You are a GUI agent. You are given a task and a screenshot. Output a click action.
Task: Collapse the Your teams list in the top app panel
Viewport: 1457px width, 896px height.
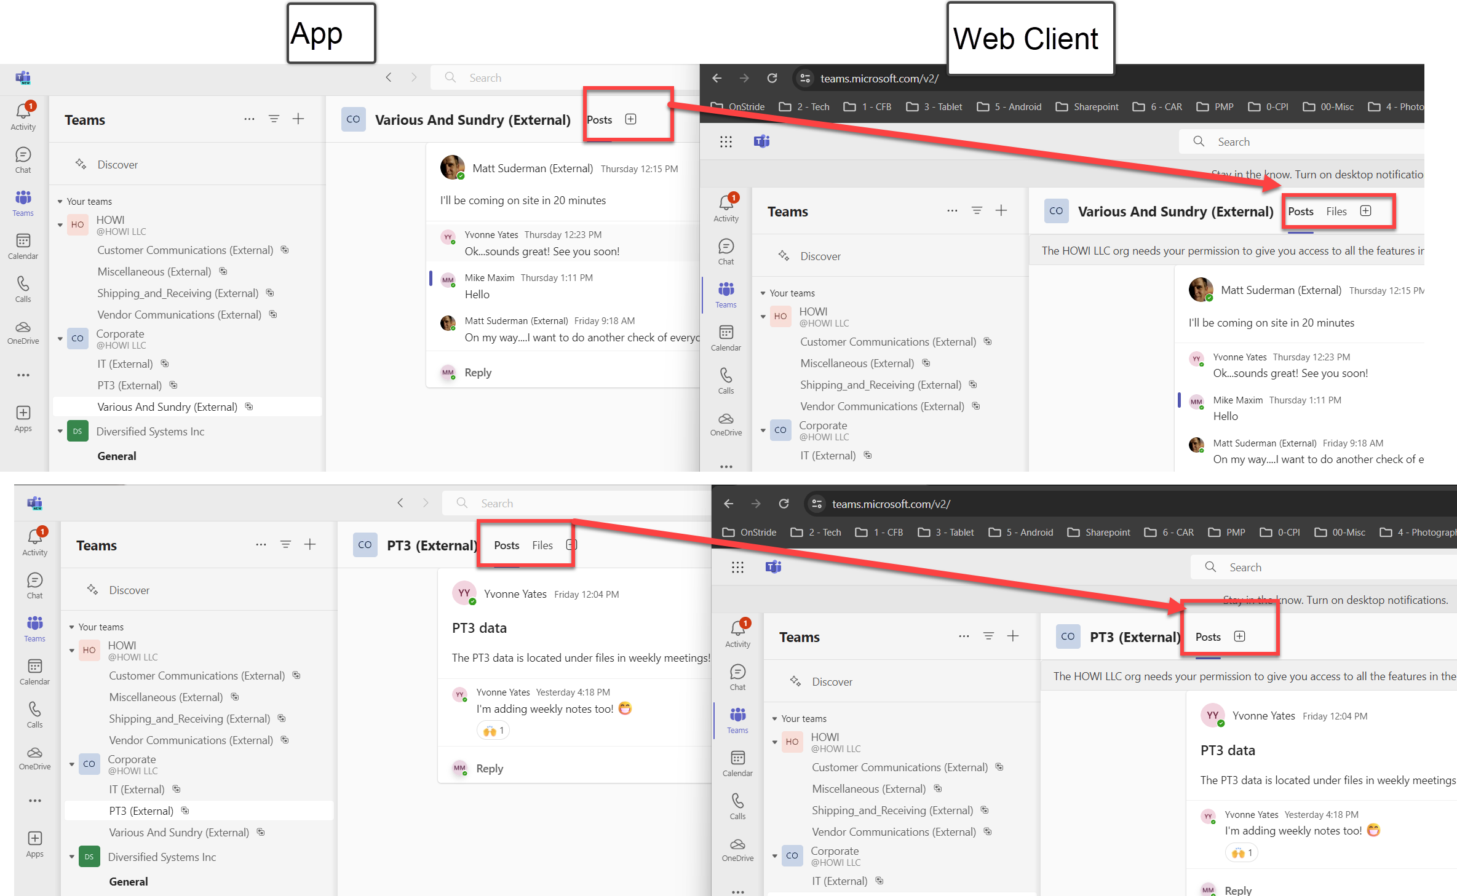click(x=60, y=202)
